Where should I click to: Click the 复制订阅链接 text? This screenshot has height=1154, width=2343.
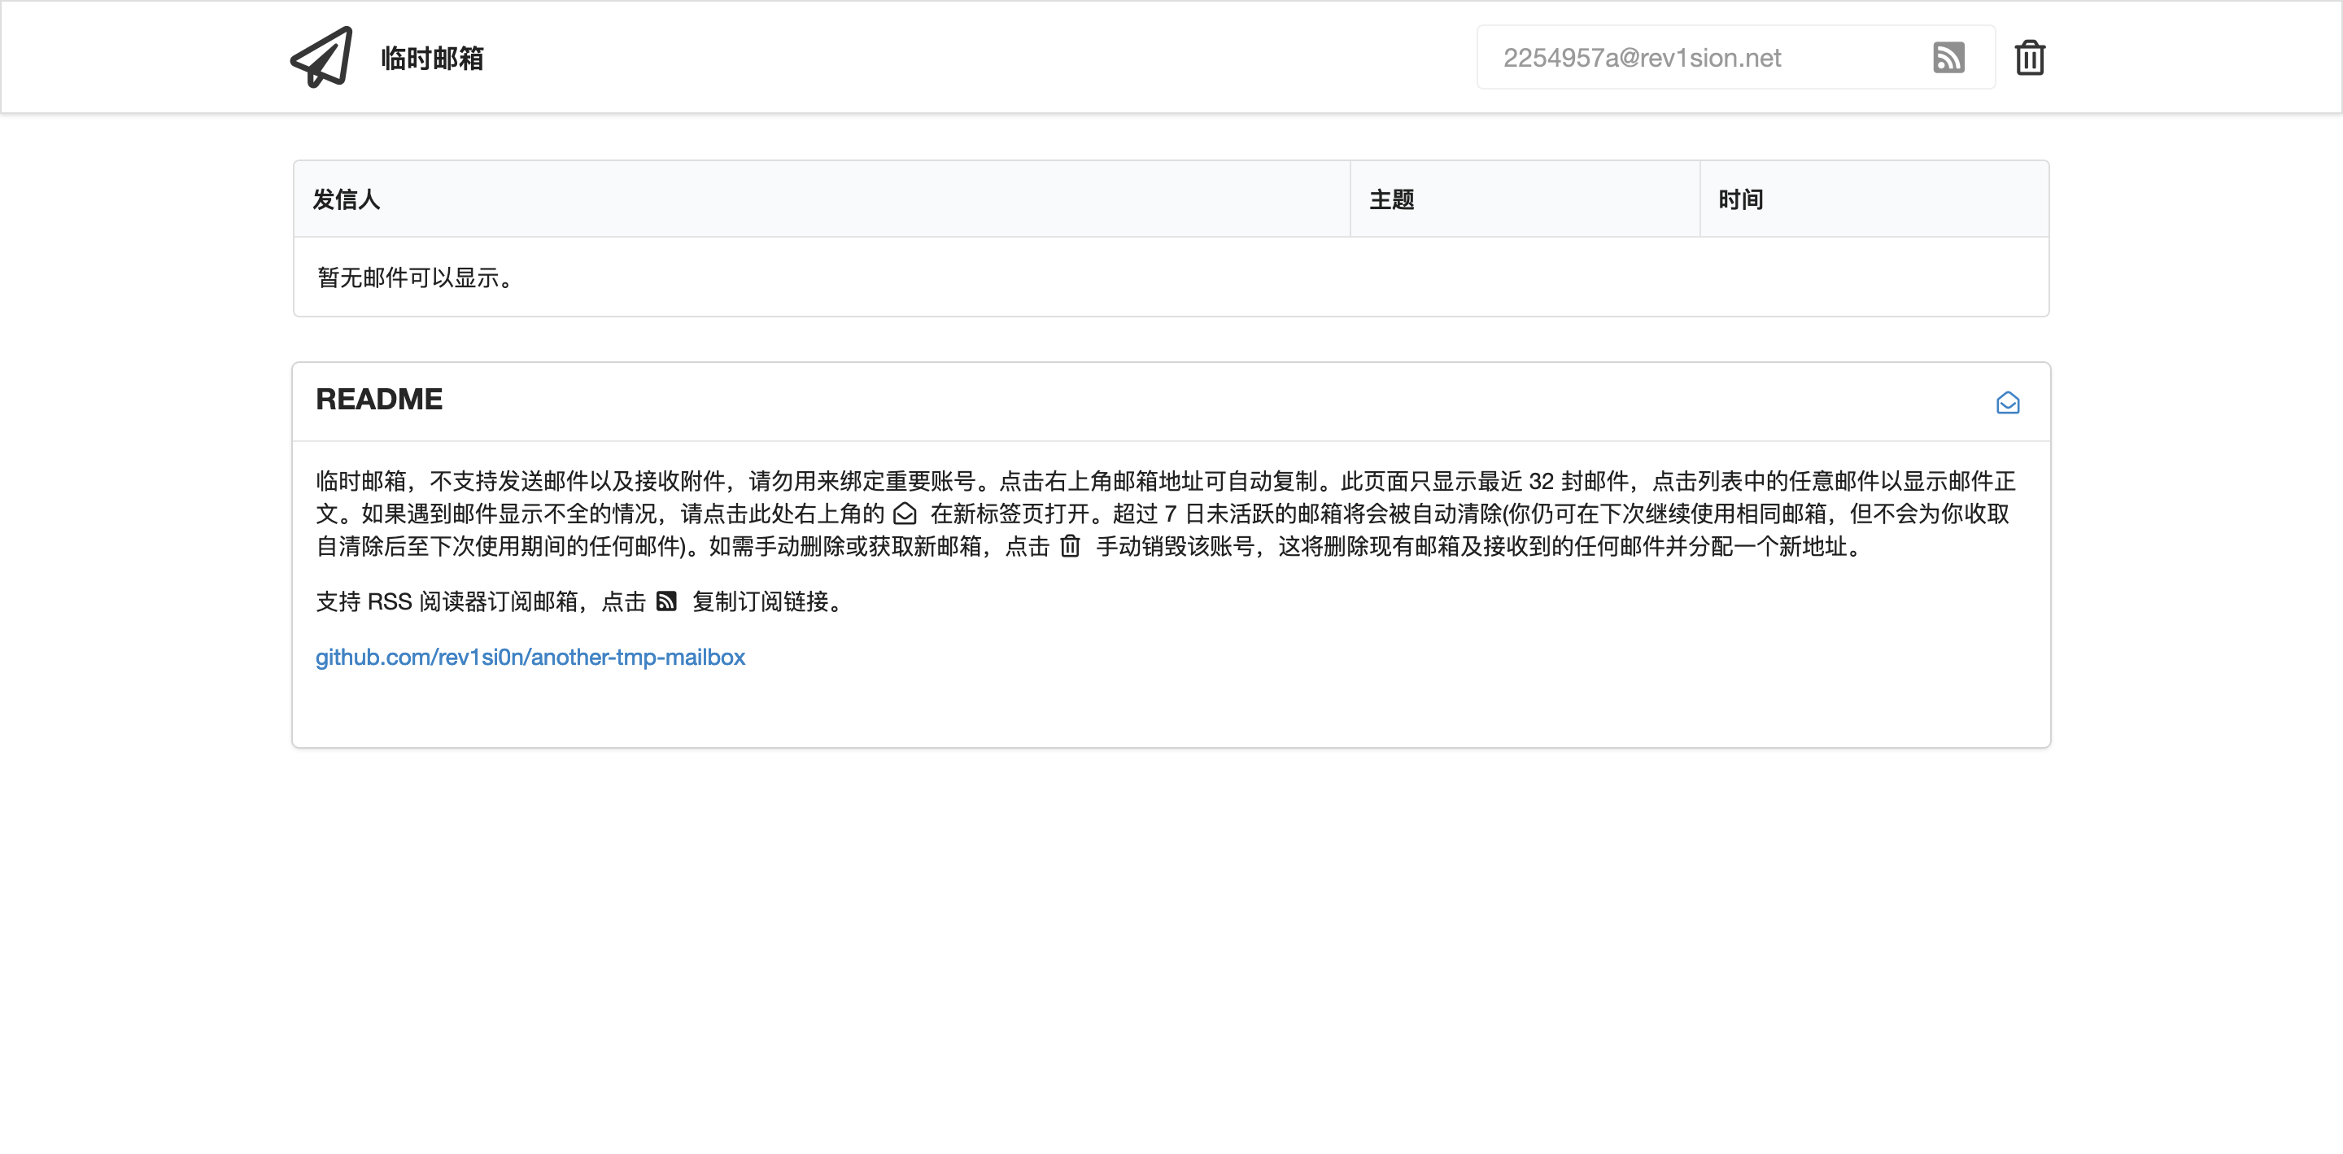(760, 601)
